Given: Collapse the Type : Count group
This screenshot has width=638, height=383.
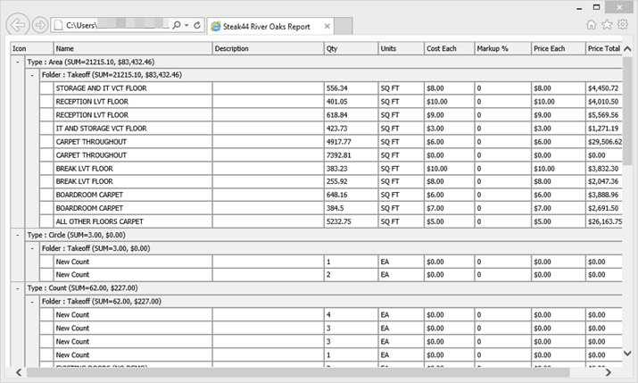Looking at the screenshot, I should click(18, 288).
